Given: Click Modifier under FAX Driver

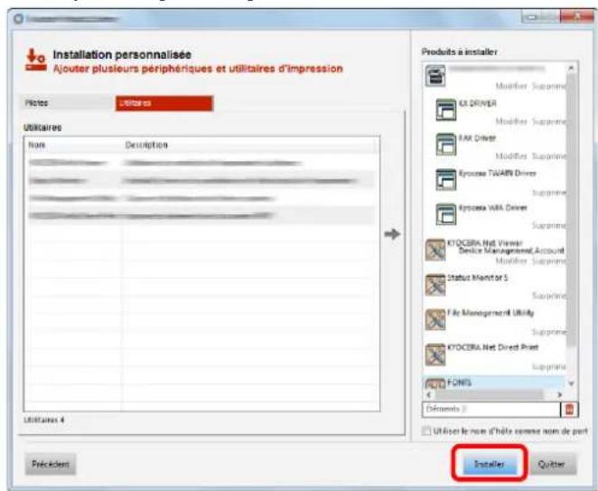Looking at the screenshot, I should click(x=511, y=156).
